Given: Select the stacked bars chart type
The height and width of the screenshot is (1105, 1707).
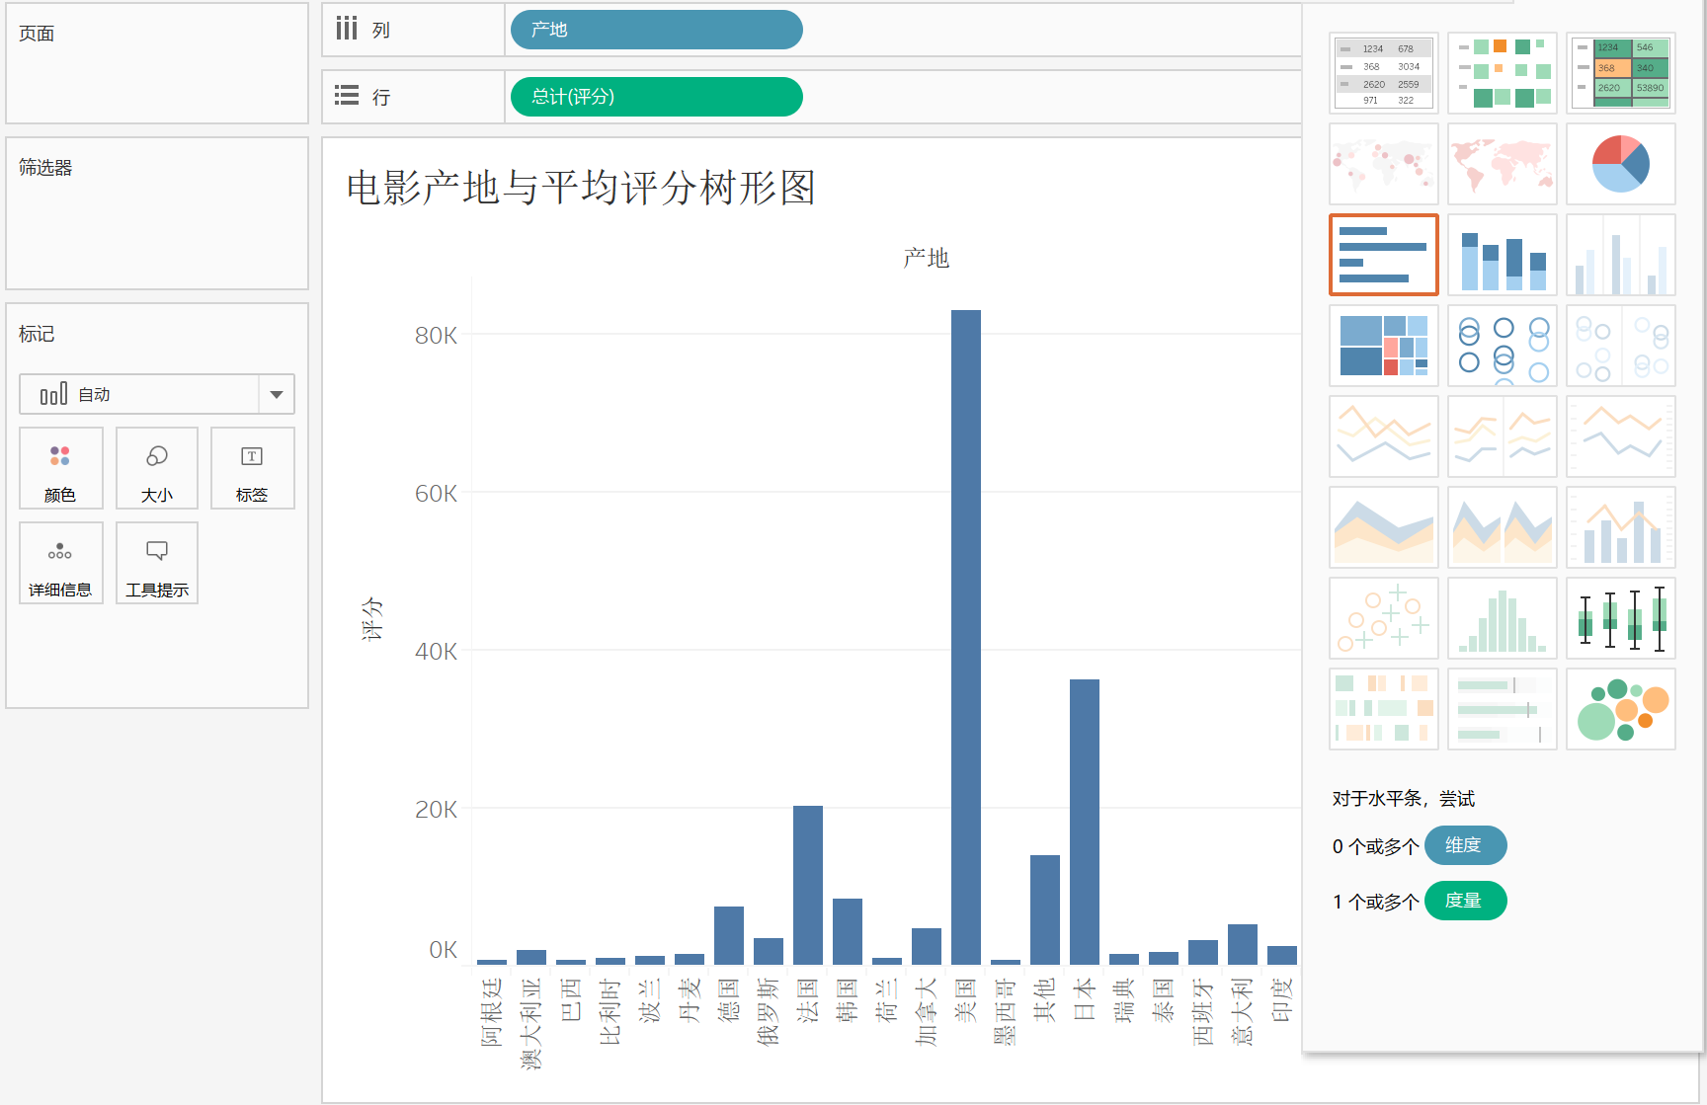Looking at the screenshot, I should [1502, 255].
